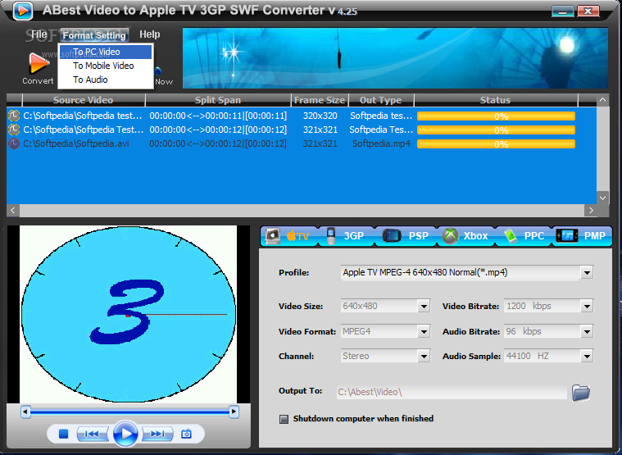
Task: Click the Frame Size column header
Action: tap(320, 100)
